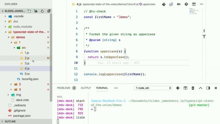The height and width of the screenshot is (124, 220).
Task: Click the breadcrumb path typescript-state-of-the-union/demos/1/src/4.js
Action: (111, 4)
